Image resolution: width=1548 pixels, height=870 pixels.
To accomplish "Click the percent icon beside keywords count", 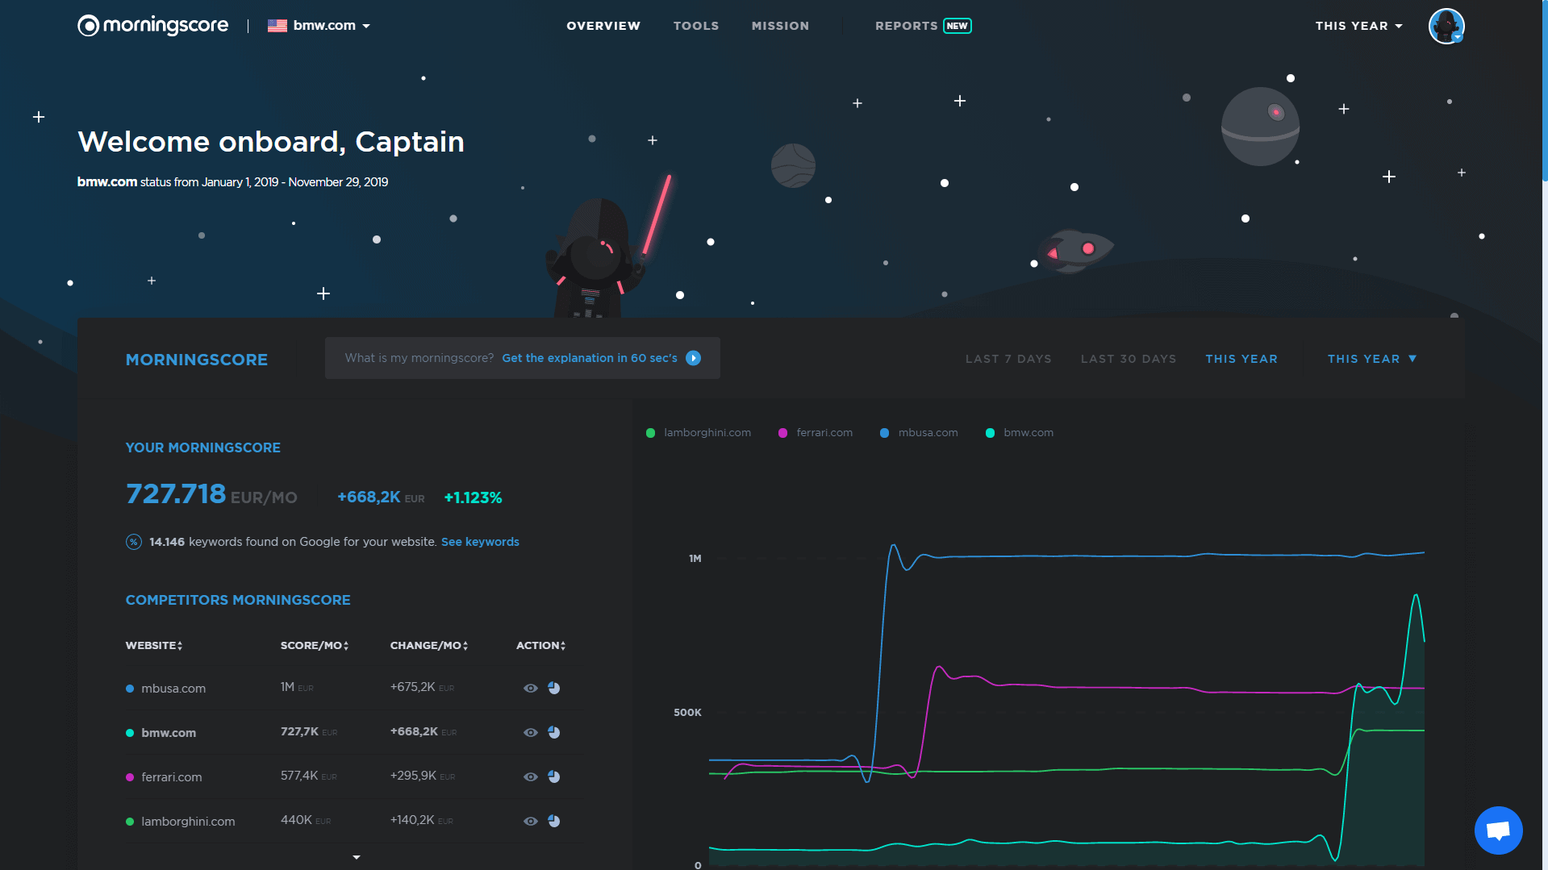I will (x=134, y=542).
